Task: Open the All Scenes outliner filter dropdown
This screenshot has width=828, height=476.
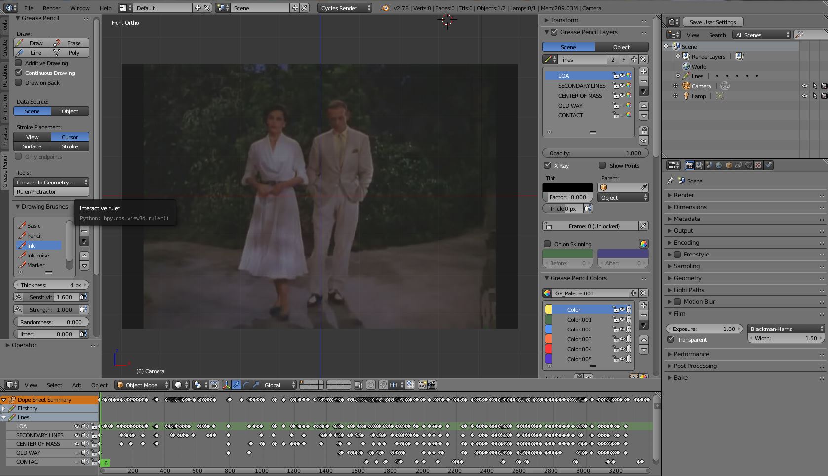Action: click(x=762, y=35)
